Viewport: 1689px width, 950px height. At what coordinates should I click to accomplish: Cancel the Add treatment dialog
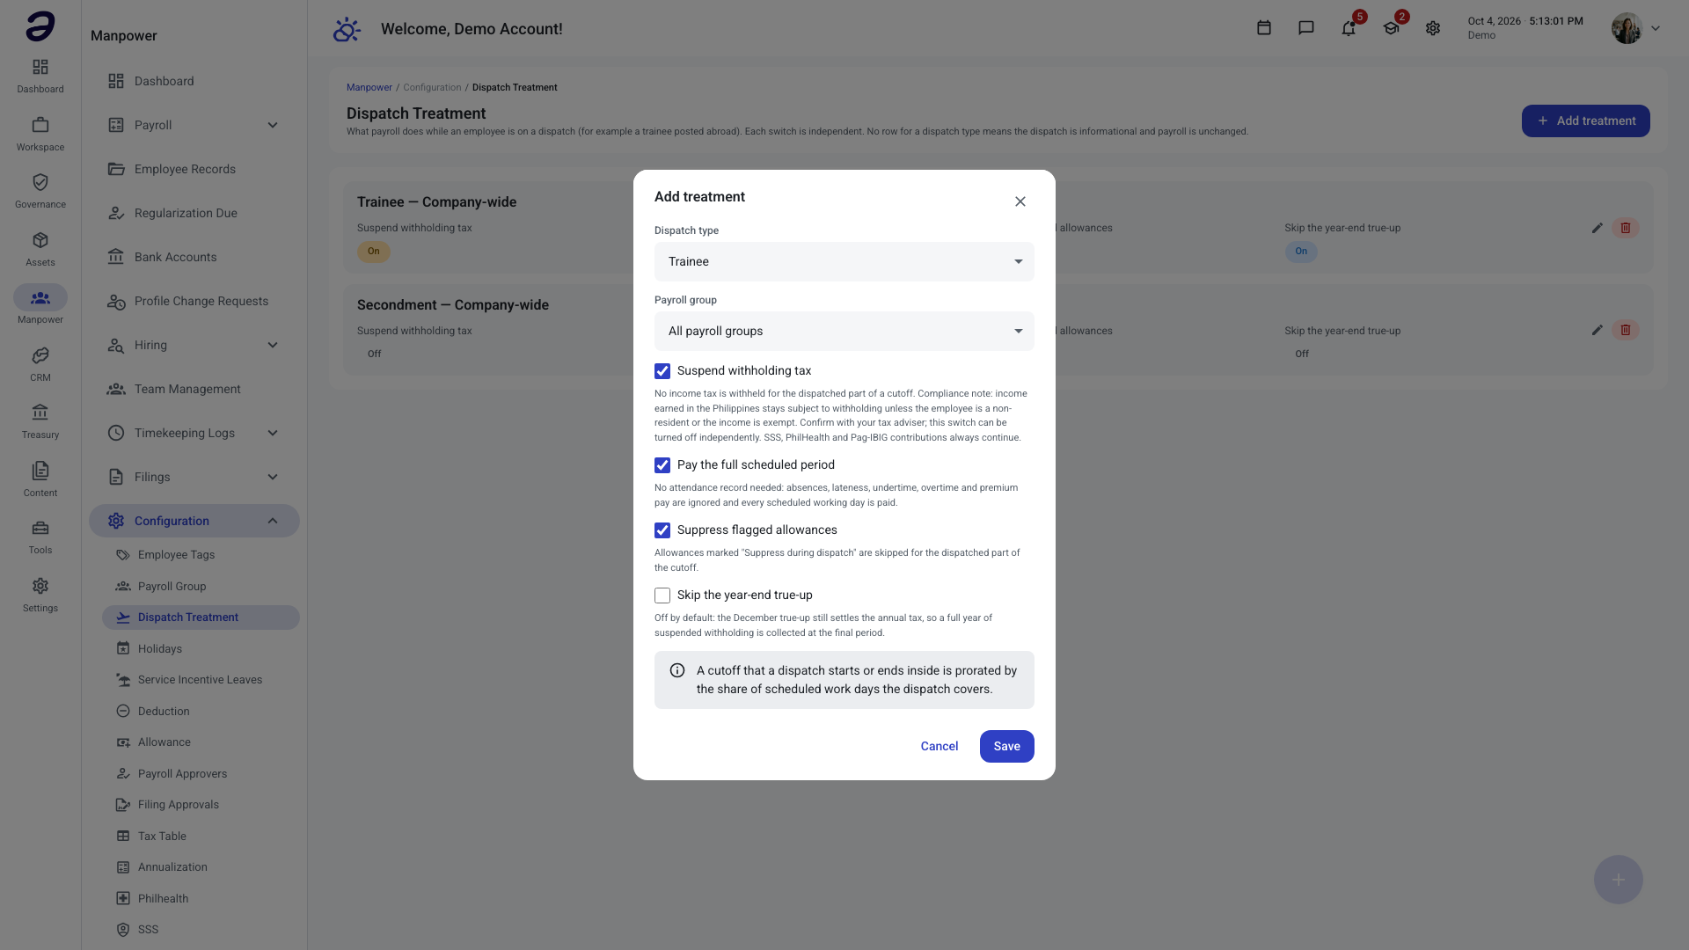939,746
